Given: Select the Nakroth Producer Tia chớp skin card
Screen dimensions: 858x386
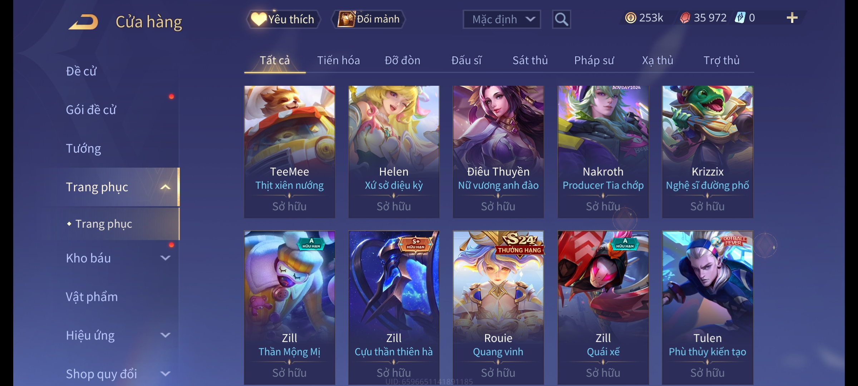Looking at the screenshot, I should 603,152.
